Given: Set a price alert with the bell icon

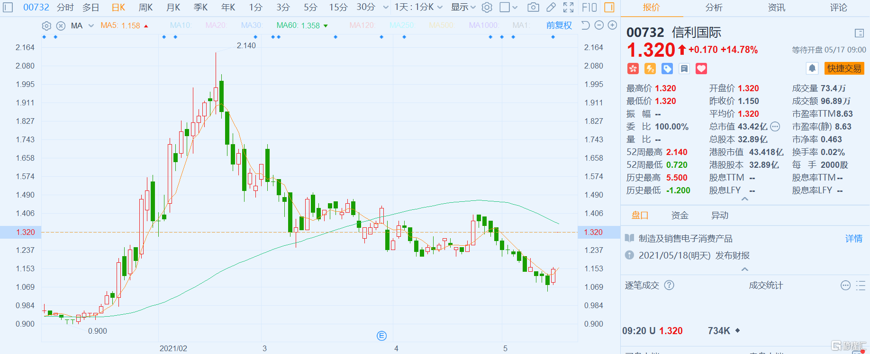Looking at the screenshot, I should 812,69.
